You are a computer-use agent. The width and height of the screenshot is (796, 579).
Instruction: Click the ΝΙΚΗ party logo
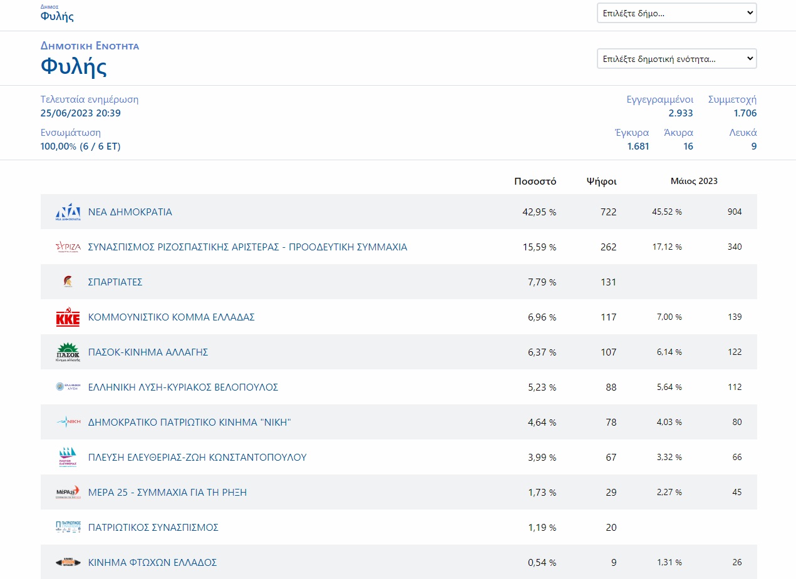68,423
